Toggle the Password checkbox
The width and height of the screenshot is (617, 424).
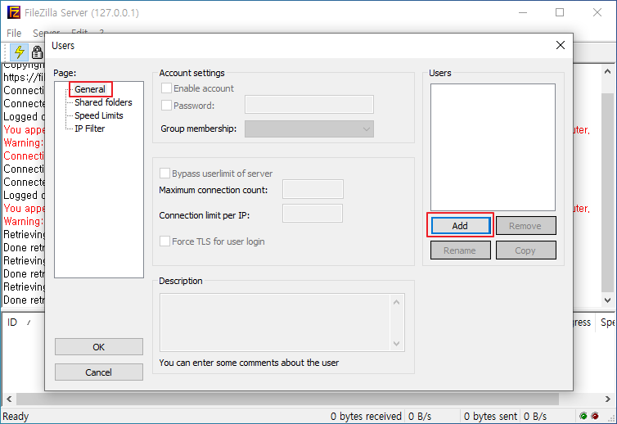tap(166, 105)
